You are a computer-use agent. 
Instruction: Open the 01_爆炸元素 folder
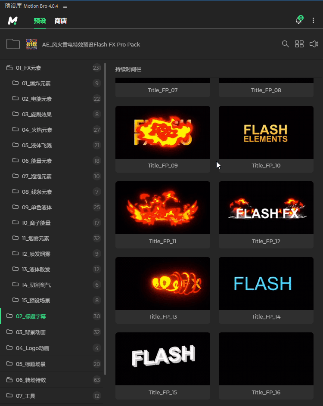click(x=52, y=83)
